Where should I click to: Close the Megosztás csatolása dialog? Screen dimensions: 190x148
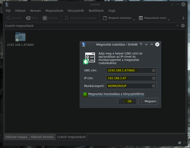click(x=157, y=44)
